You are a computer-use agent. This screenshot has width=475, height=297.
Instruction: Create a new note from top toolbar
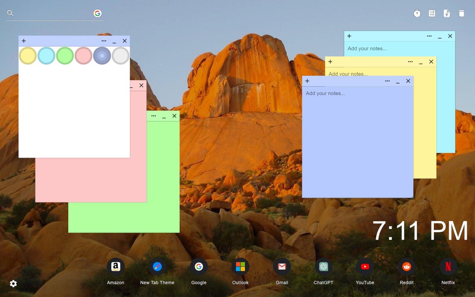pyautogui.click(x=447, y=14)
